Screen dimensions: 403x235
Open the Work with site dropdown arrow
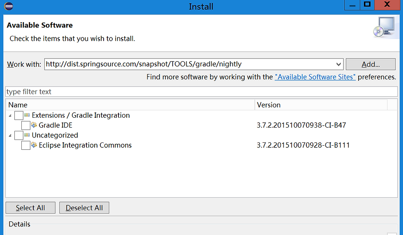[x=338, y=64]
